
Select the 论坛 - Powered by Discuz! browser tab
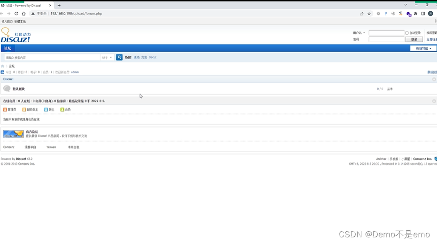click(26, 5)
